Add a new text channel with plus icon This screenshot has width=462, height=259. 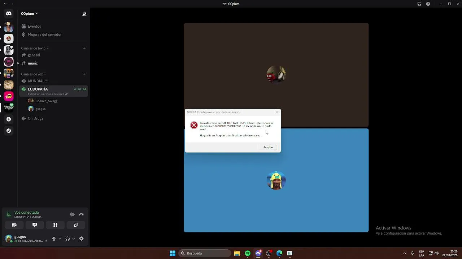[84, 48]
